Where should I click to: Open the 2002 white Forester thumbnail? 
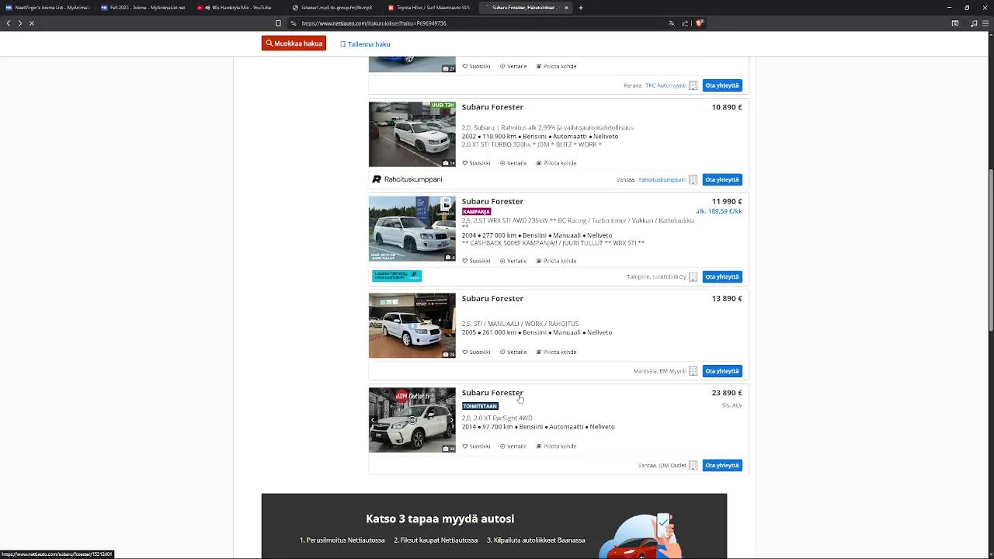(412, 134)
